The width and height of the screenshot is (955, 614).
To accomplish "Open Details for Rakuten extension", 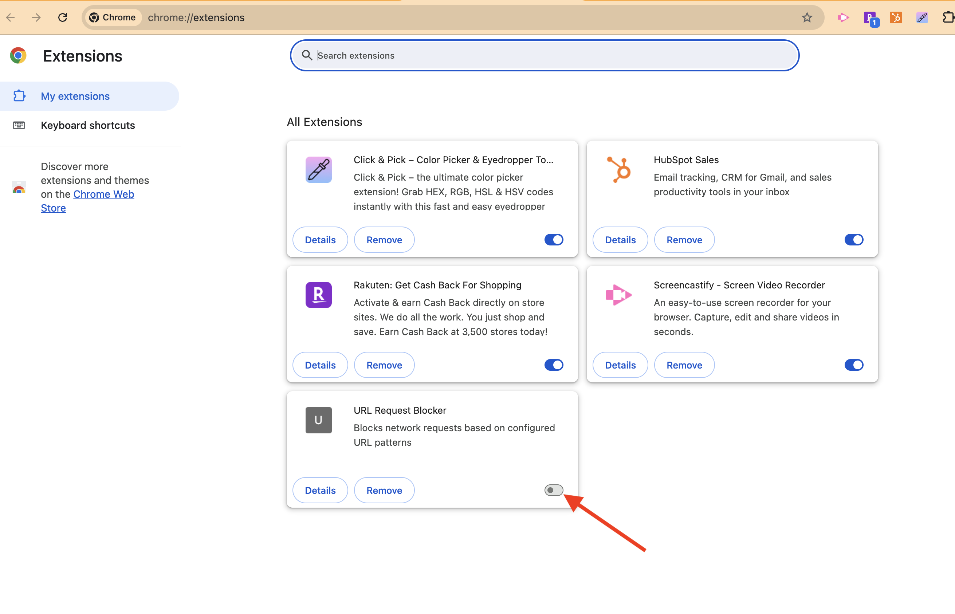I will tap(320, 365).
